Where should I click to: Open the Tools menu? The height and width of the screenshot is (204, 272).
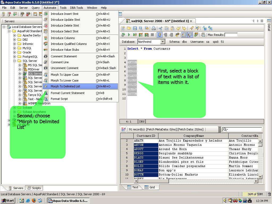pyautogui.click(x=63, y=8)
